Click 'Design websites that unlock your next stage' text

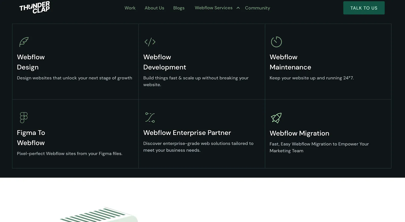74,78
